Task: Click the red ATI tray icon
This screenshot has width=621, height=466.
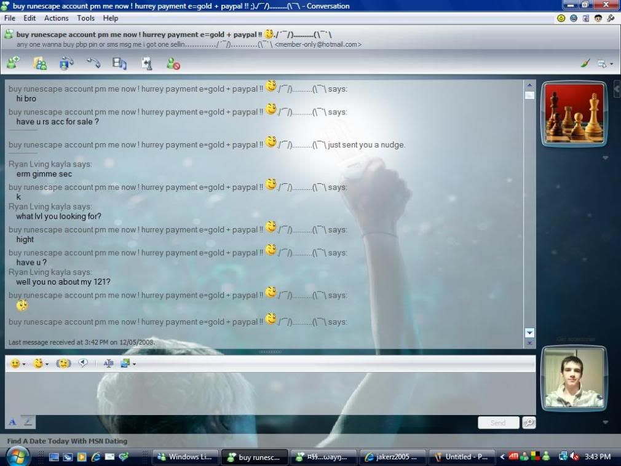Action: point(513,456)
